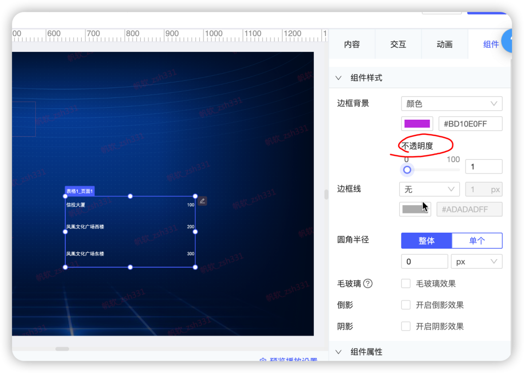Click the 凤凰文化广场西楼 table cell
The width and height of the screenshot is (524, 373).
coord(85,226)
